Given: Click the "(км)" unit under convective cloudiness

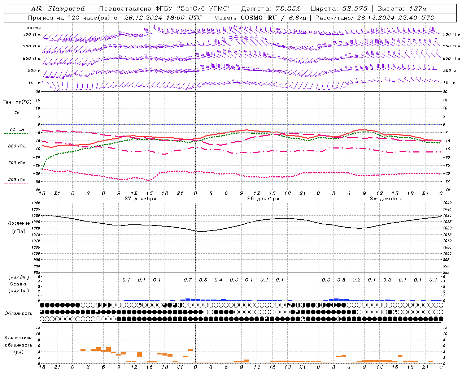Looking at the screenshot, I should point(19,352).
